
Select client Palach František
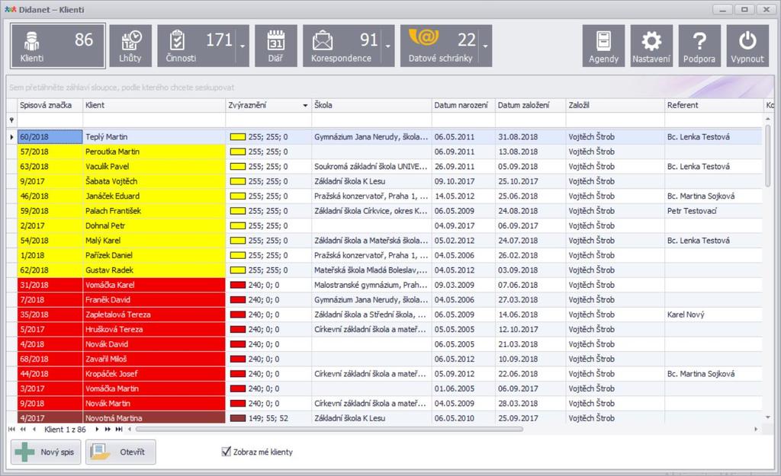tap(154, 211)
